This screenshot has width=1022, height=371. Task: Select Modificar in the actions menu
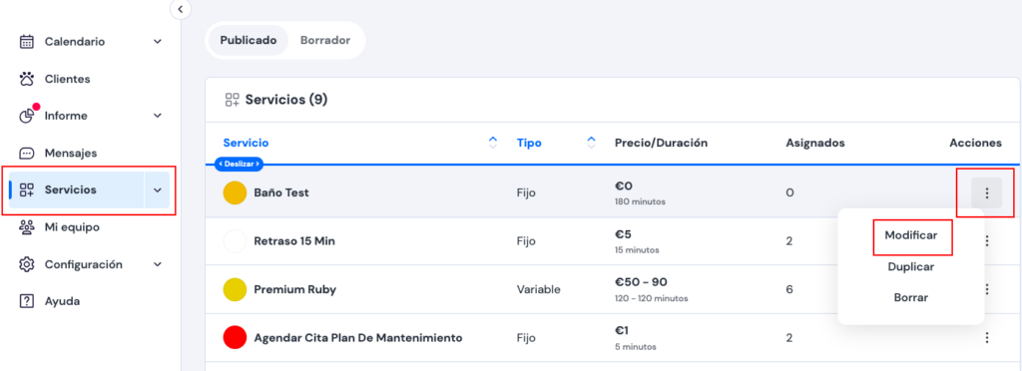(x=911, y=235)
